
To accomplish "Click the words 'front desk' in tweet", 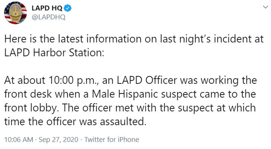I will point(28,94).
